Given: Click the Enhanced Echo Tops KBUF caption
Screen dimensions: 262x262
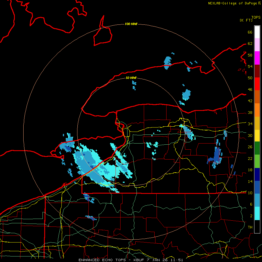Looking at the screenshot, I should pos(131,260).
